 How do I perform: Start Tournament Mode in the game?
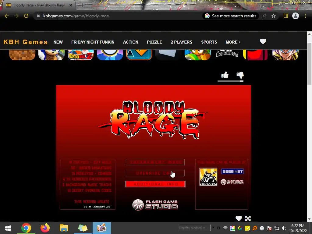[x=155, y=162]
